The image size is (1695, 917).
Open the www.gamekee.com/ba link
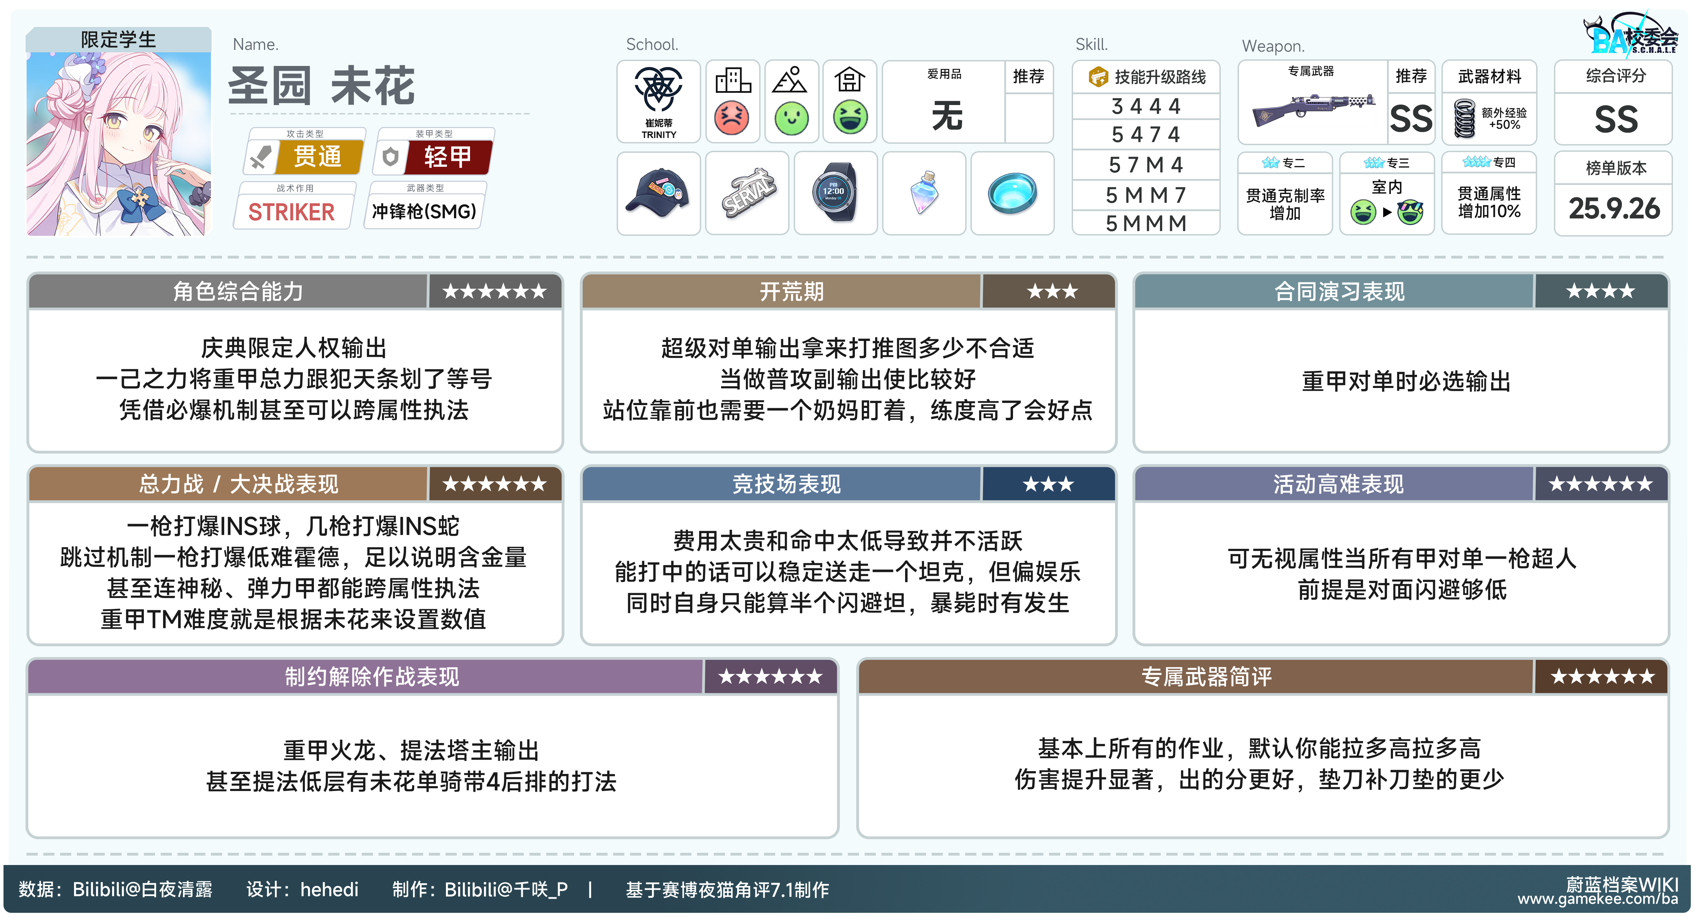coord(1598,899)
